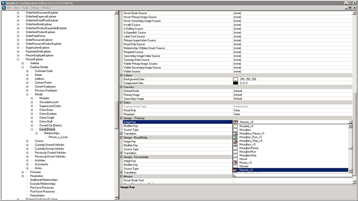Viewport: 358px width, 201px height.
Task: Expand the Parameters tree node
Action: coord(22,176)
